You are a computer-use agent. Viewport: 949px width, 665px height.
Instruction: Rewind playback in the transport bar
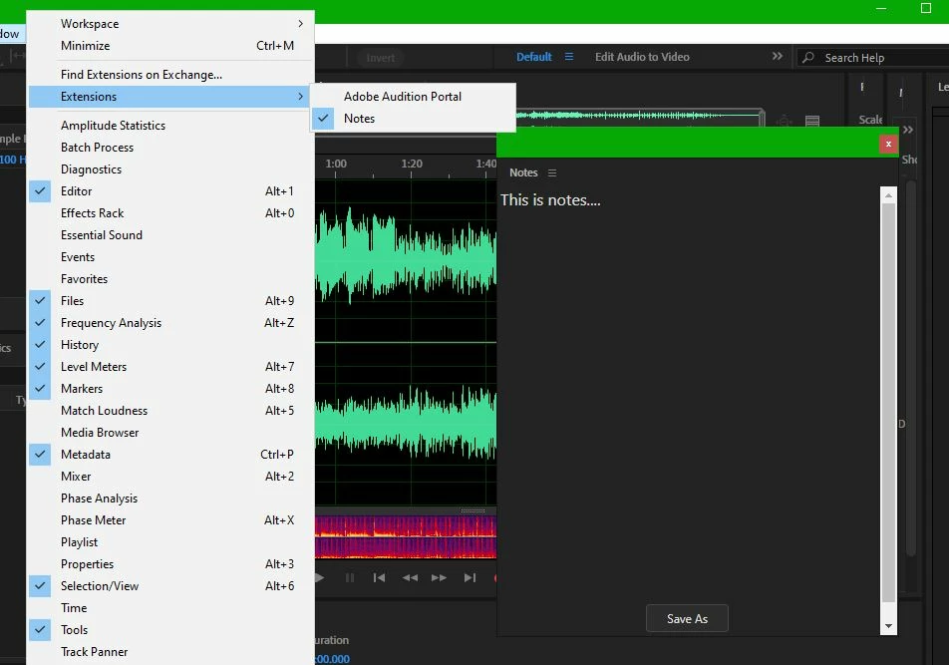(410, 578)
